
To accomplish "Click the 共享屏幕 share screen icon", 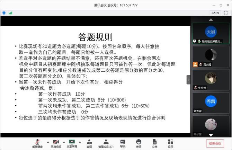I will point(72,142).
